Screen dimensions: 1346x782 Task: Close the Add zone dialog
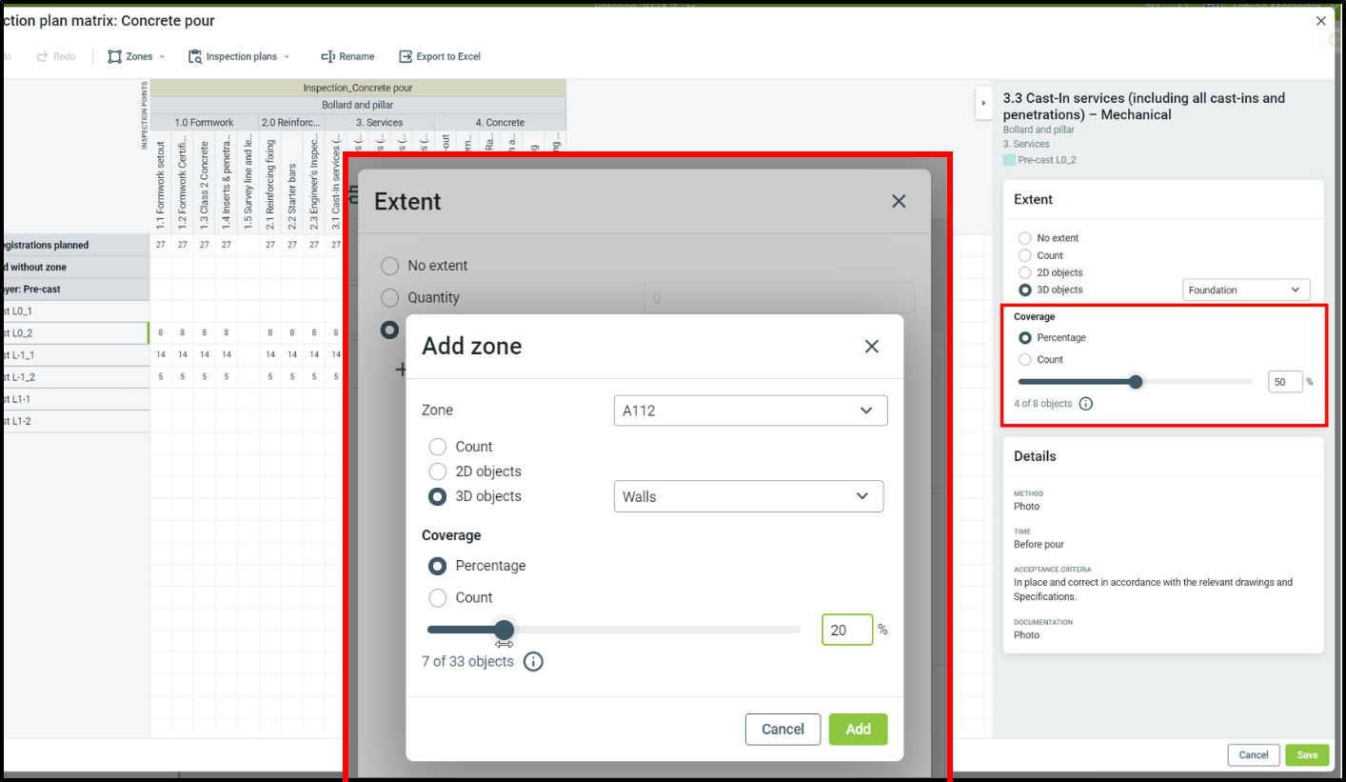(871, 347)
